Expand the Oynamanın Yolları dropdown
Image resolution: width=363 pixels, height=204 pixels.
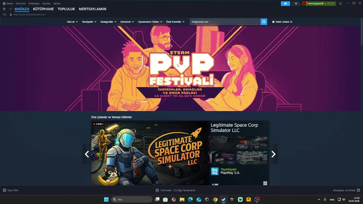[x=150, y=22]
